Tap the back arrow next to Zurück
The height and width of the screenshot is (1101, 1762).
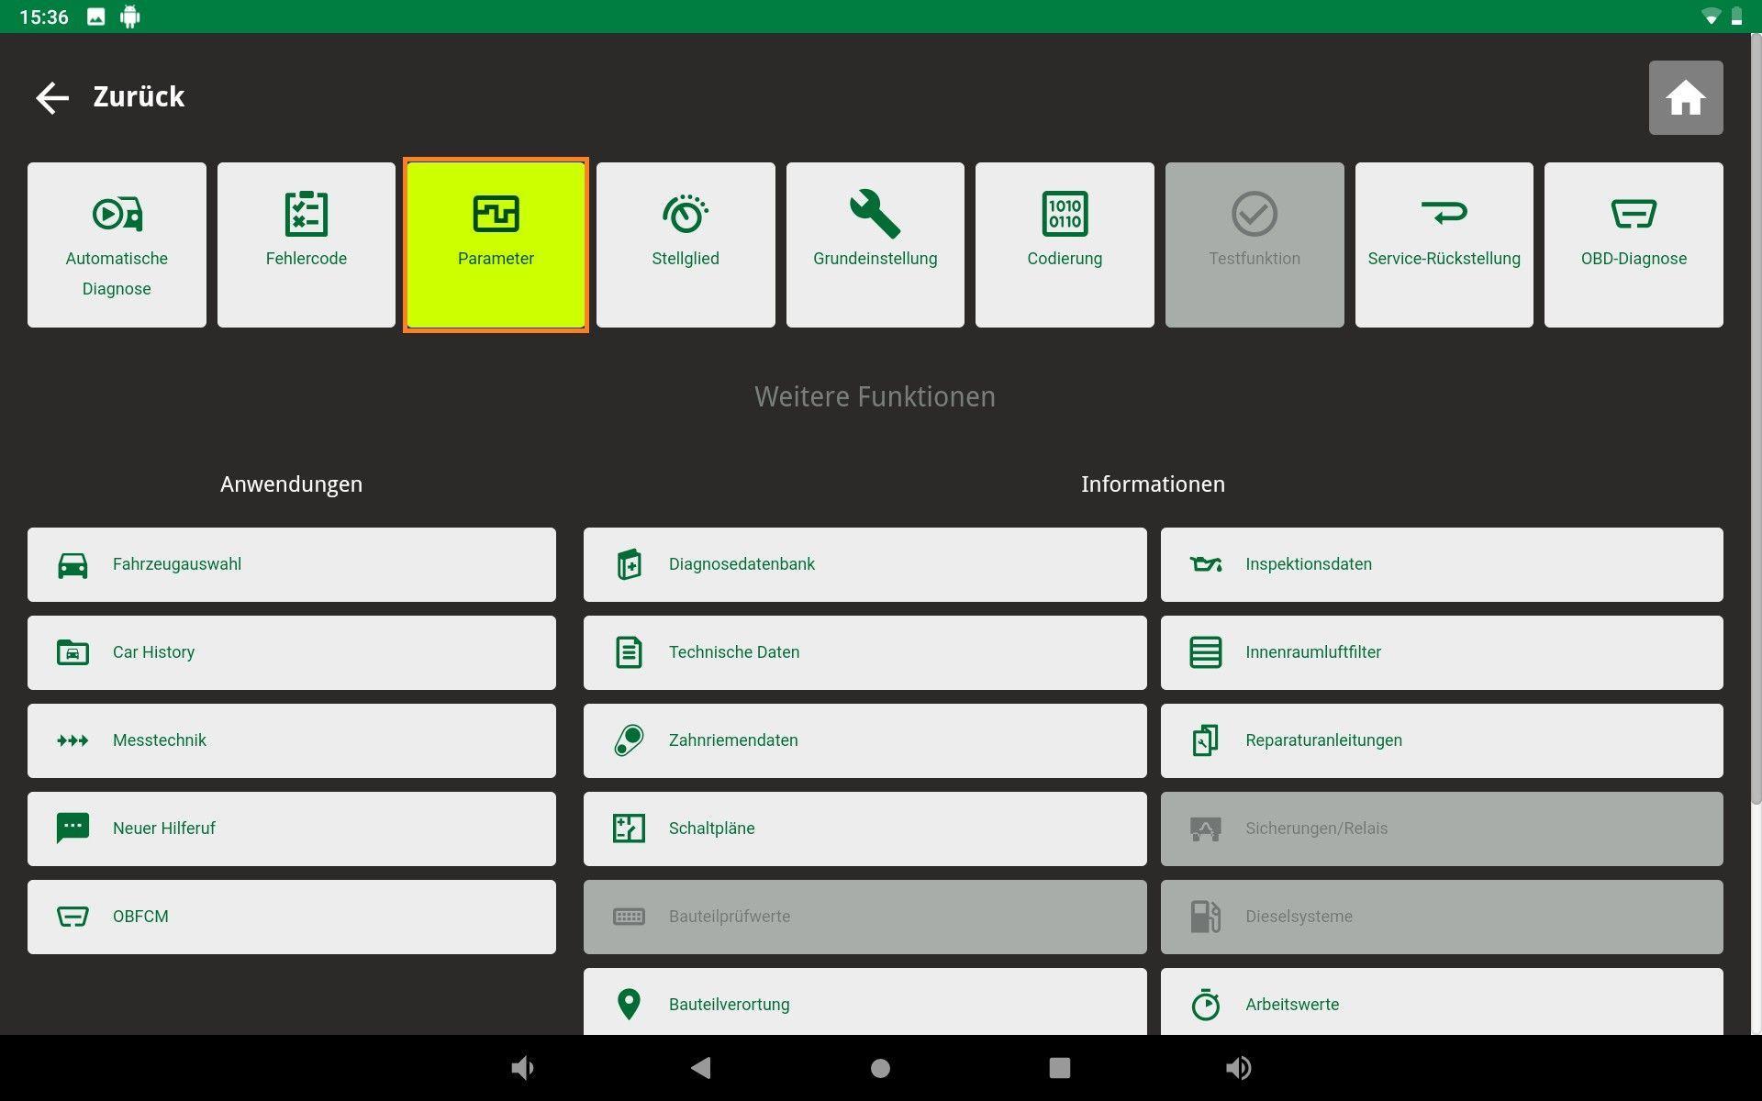(52, 97)
